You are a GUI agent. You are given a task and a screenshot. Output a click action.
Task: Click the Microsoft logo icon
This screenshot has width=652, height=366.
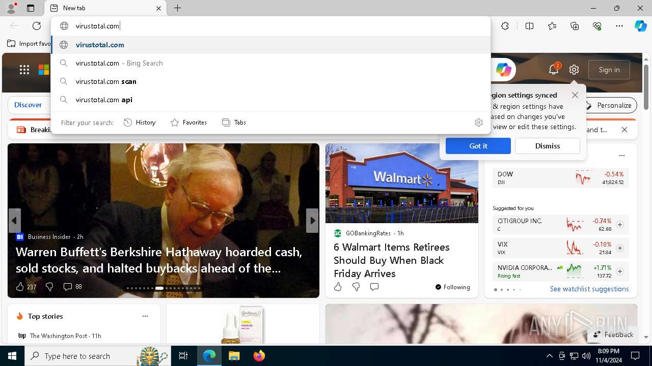coord(44,70)
